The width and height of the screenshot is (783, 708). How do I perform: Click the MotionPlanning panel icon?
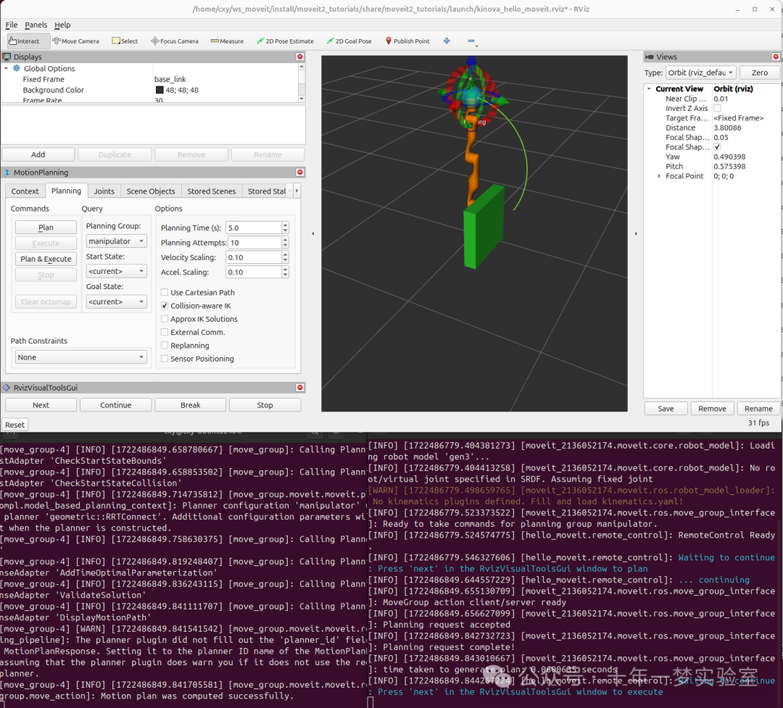[7, 172]
